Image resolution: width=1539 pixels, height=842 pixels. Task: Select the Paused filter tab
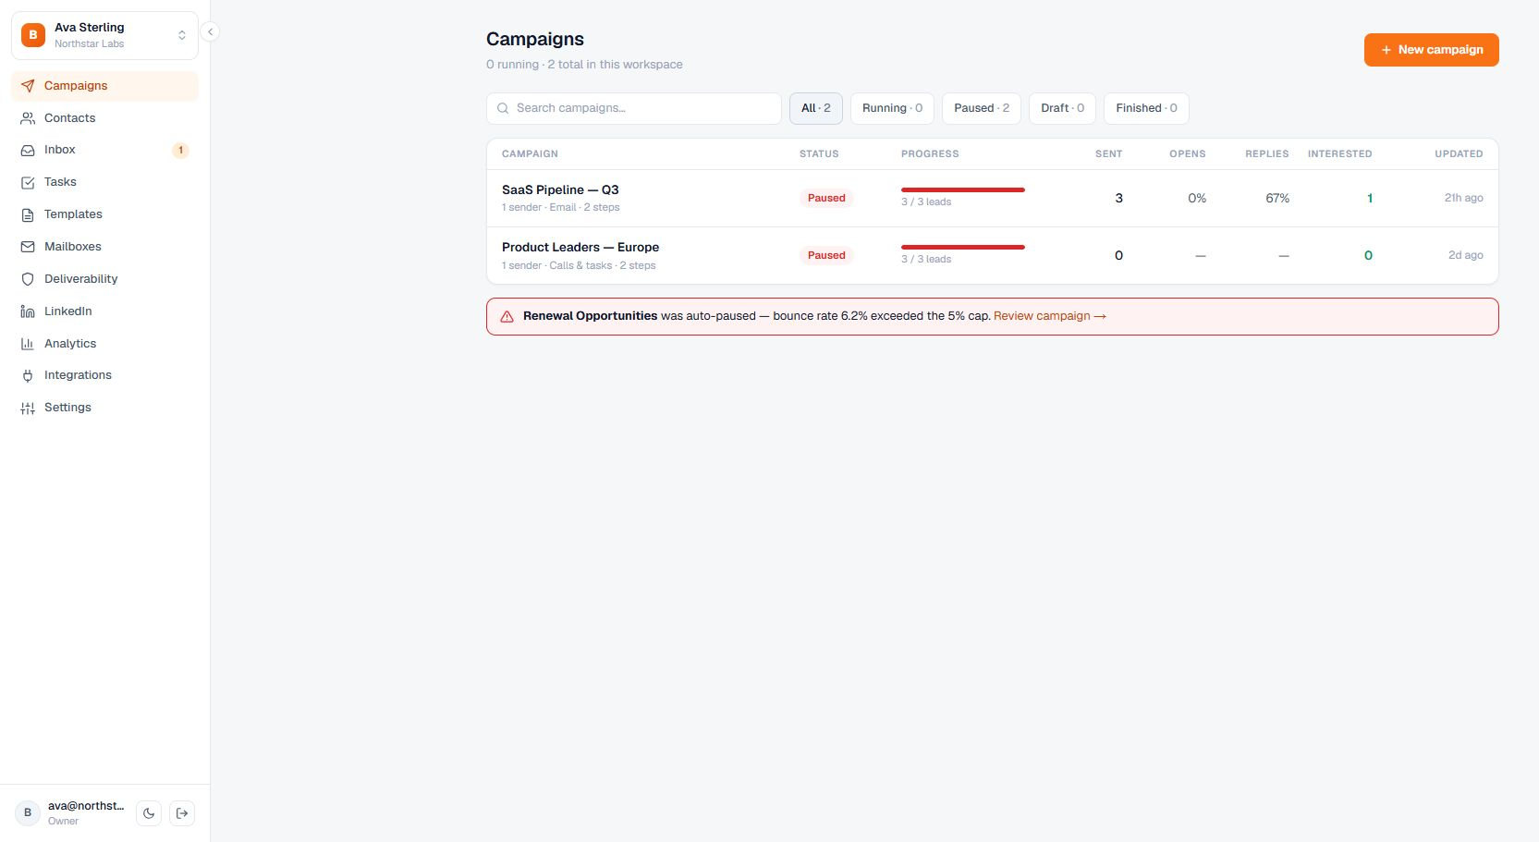click(x=982, y=108)
